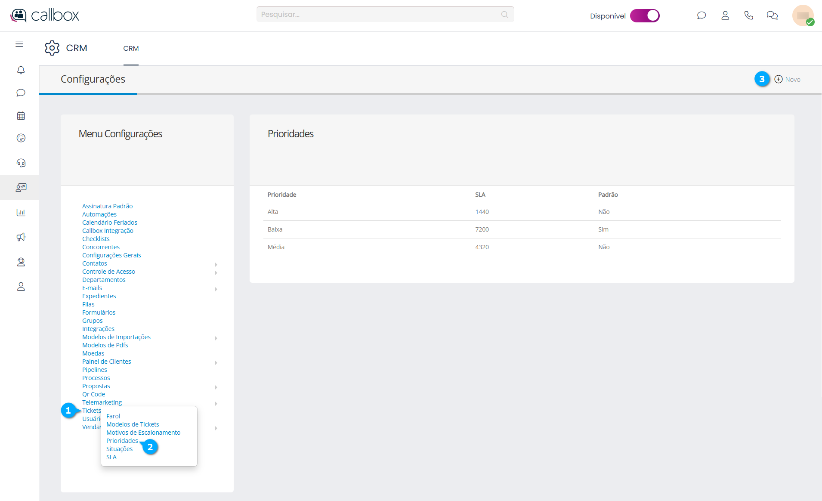
Task: Toggle the Disponível availability switch
Action: [645, 16]
